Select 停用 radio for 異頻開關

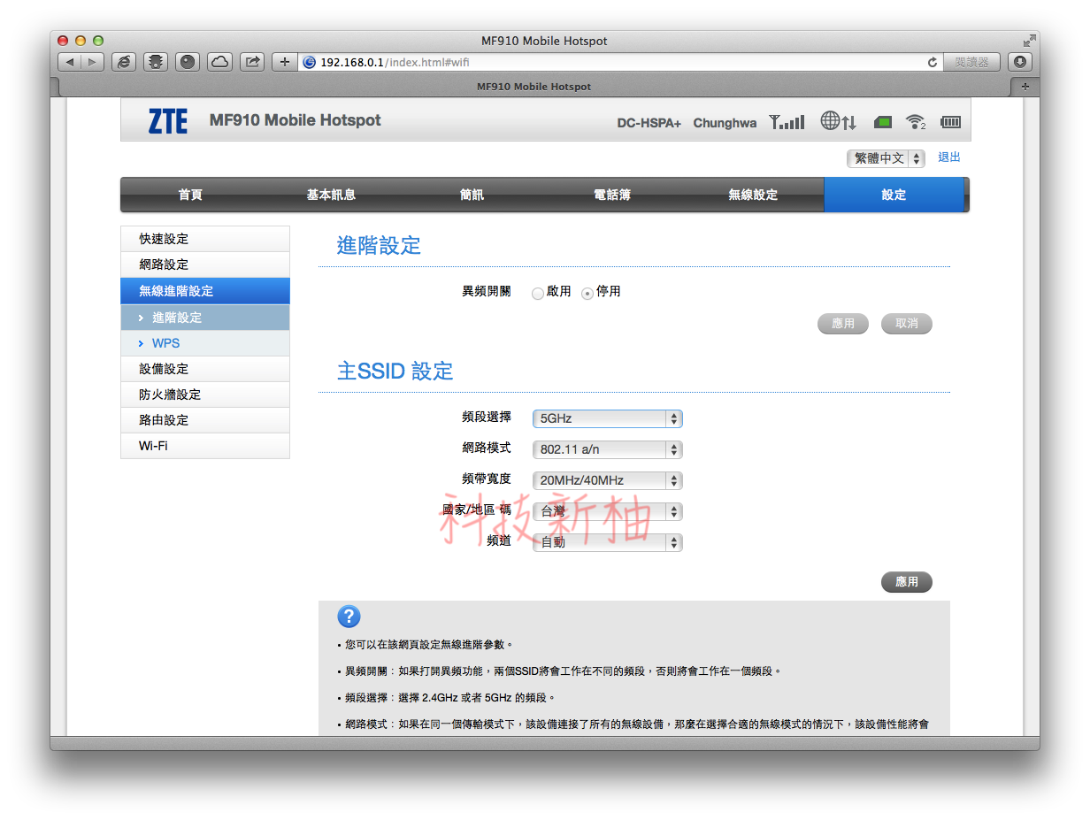coord(587,293)
